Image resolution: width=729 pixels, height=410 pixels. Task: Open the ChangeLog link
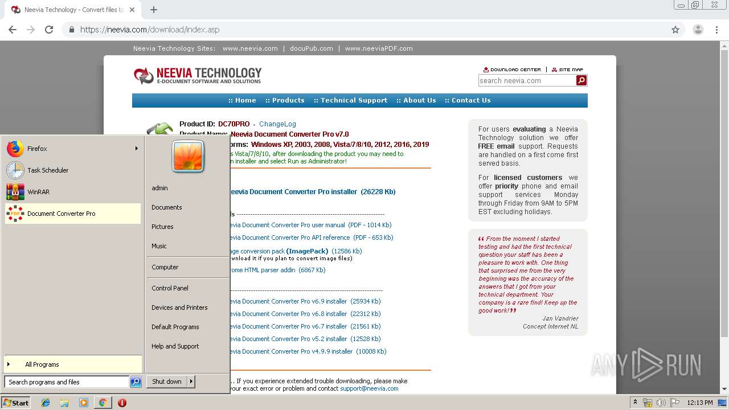(x=277, y=124)
